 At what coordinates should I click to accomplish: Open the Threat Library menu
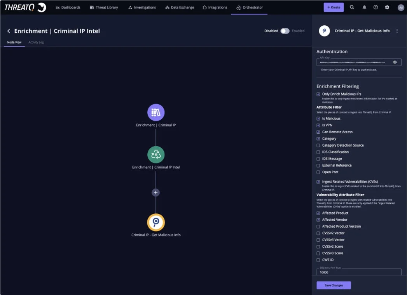click(104, 7)
